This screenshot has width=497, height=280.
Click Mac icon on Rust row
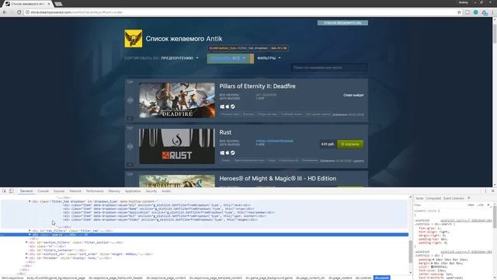[x=228, y=152]
